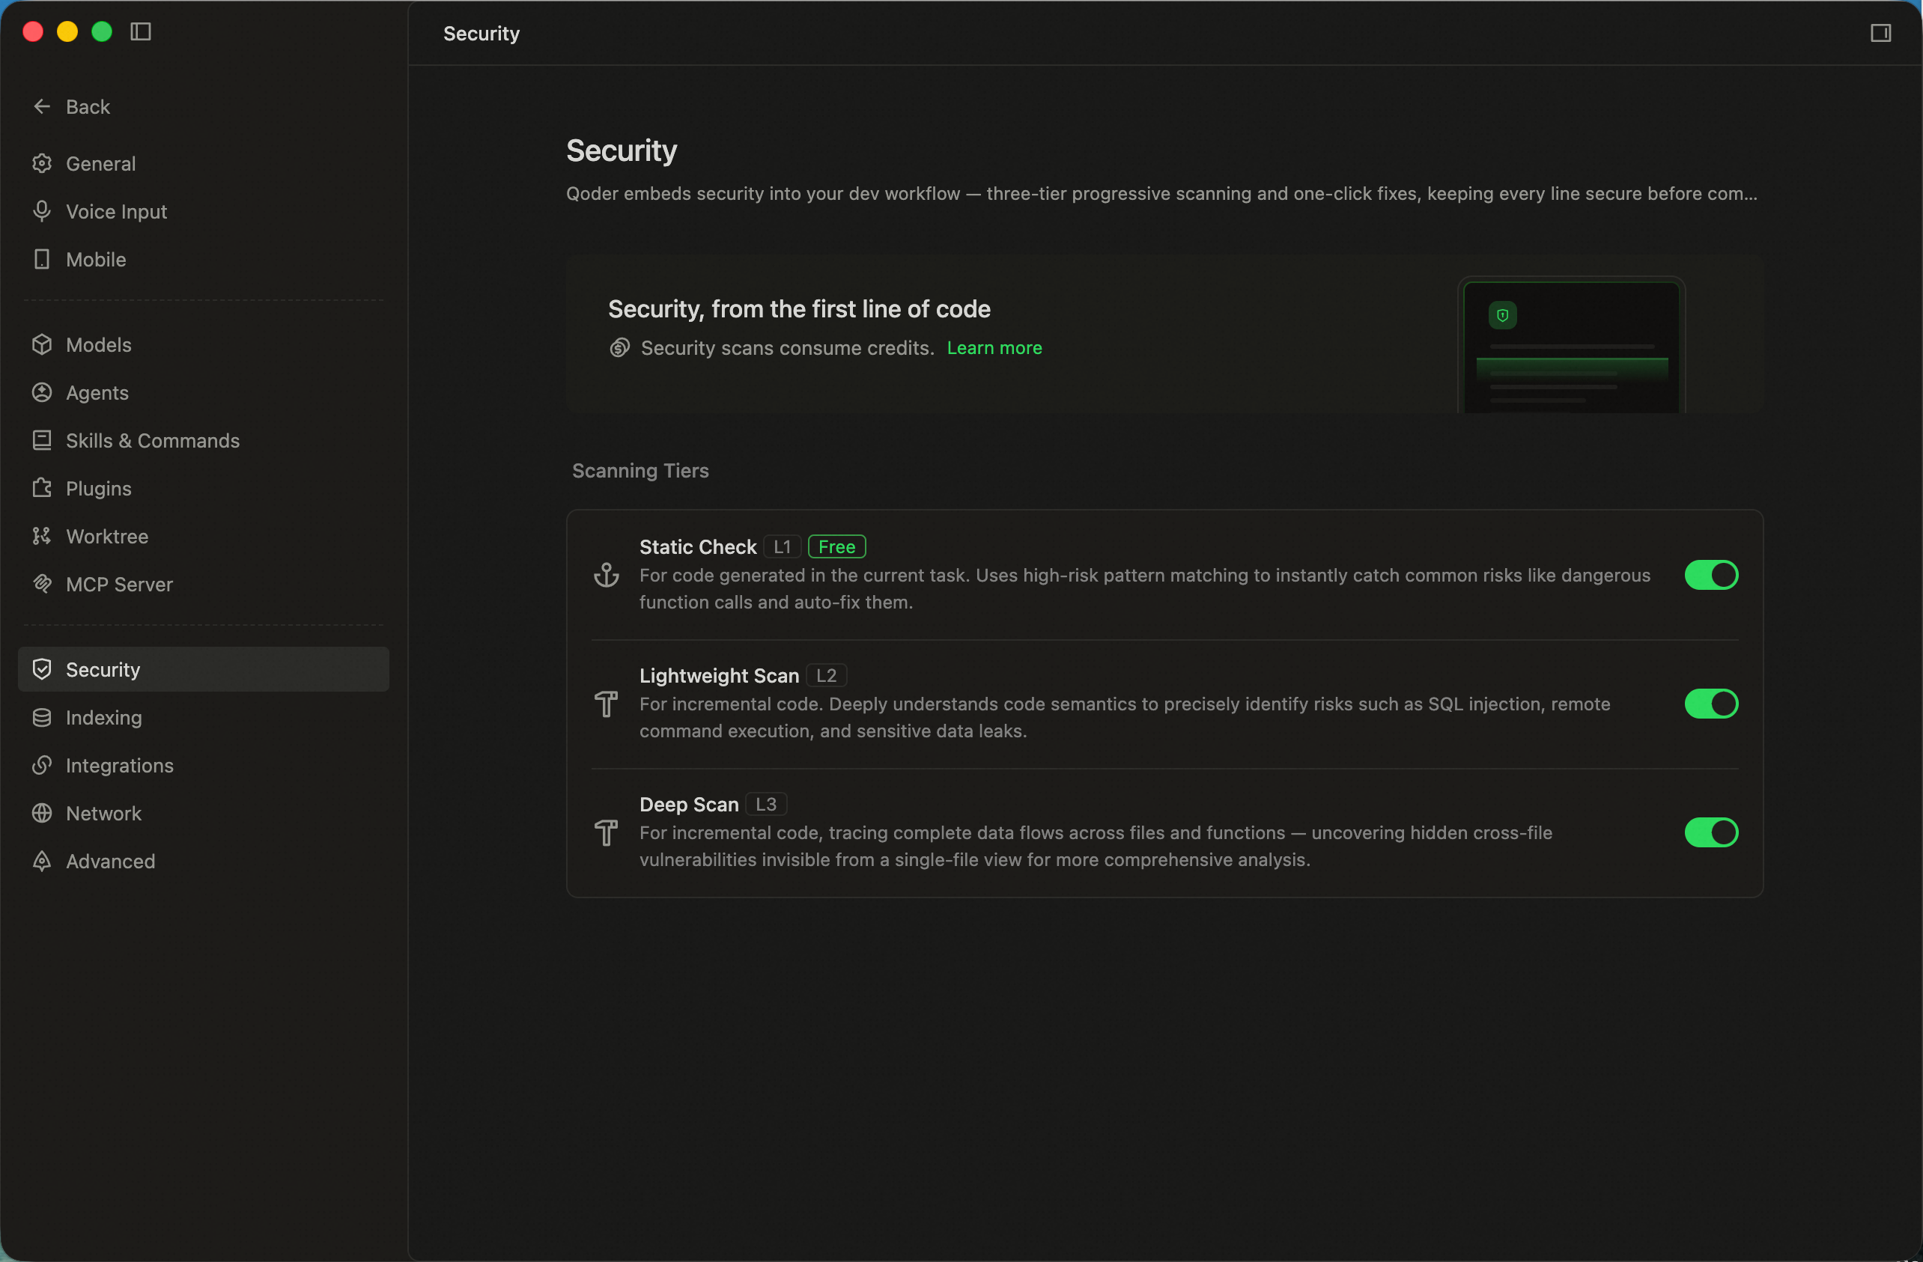The width and height of the screenshot is (1923, 1262).
Task: Click the Plugins puzzle icon
Action: 42,489
